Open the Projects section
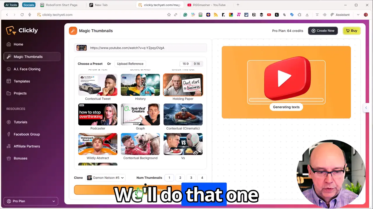Screen dimensions: 373x209 tap(20, 93)
